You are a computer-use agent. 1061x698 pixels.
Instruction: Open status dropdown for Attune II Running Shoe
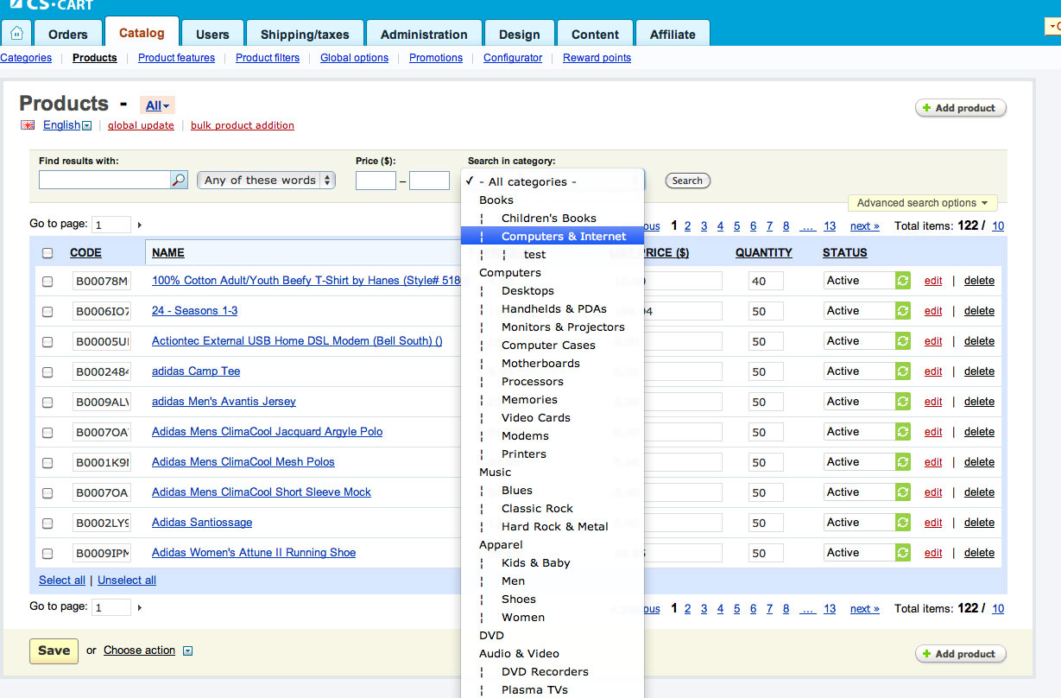(x=859, y=553)
